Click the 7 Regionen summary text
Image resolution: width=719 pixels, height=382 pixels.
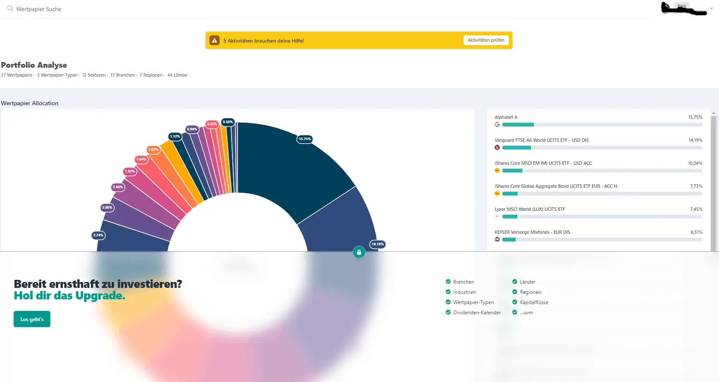point(151,75)
